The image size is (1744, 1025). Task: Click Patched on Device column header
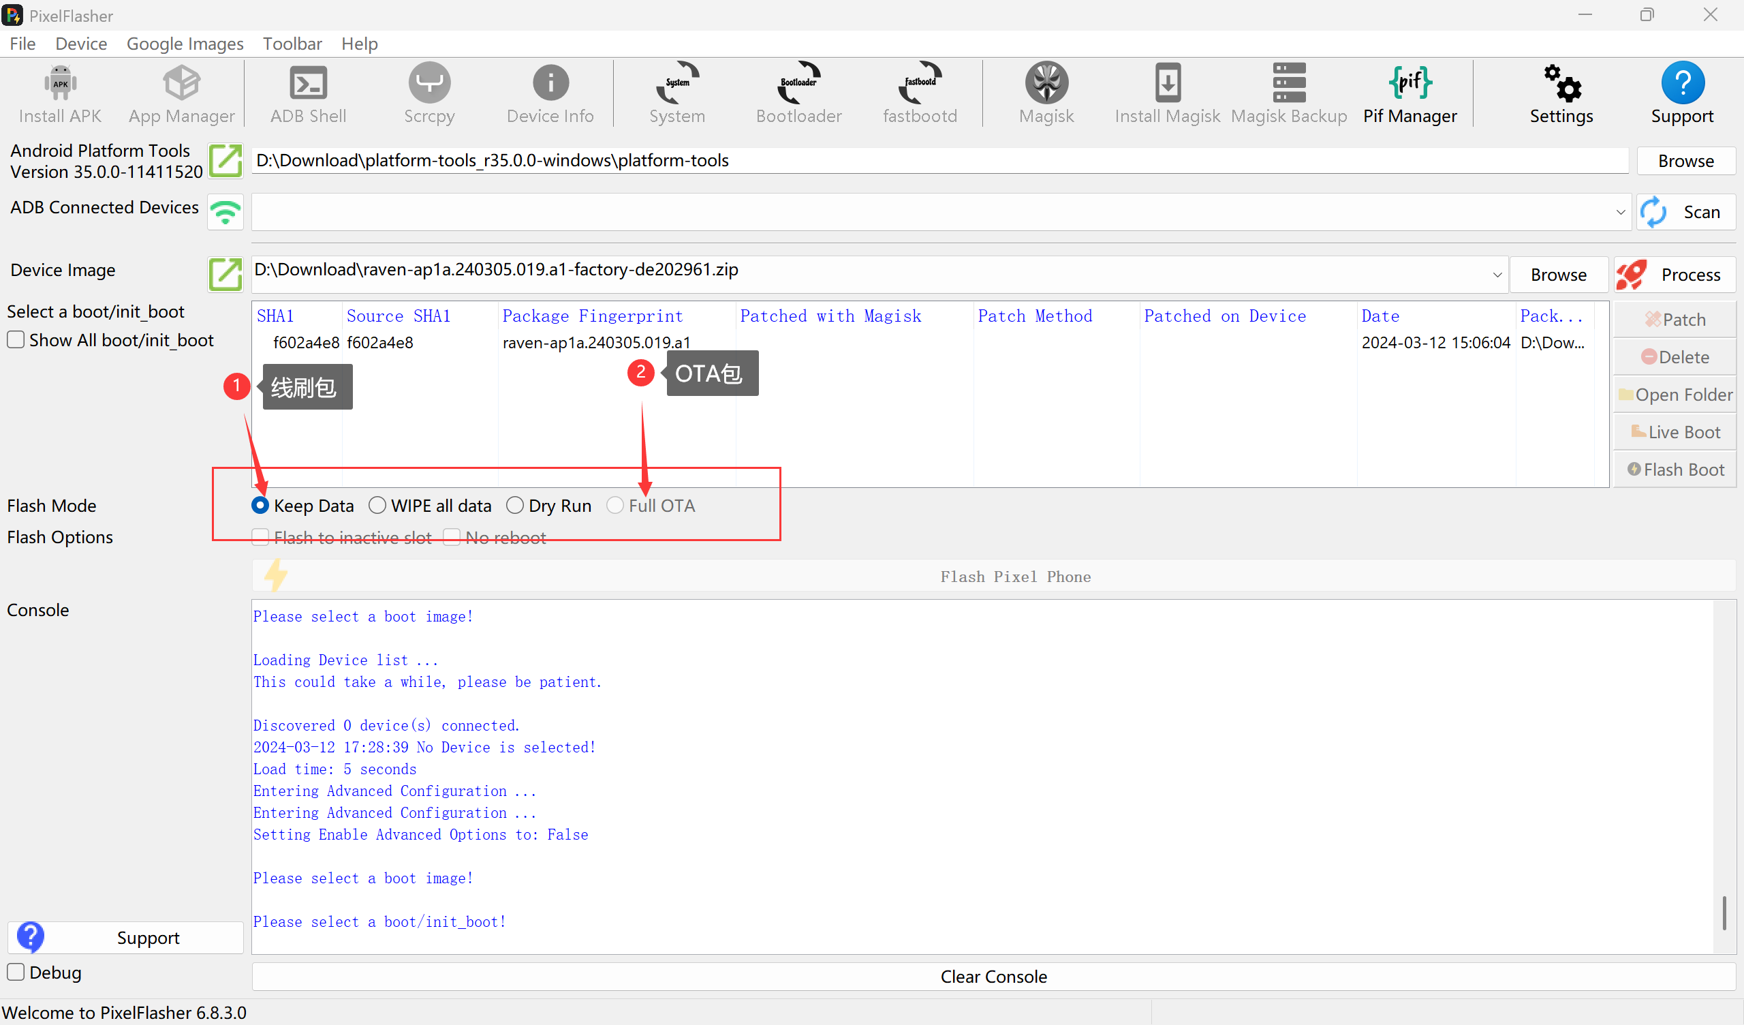(x=1249, y=316)
